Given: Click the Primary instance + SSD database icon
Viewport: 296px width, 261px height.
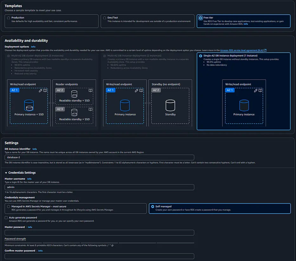Looking at the screenshot, I should [x=29, y=105].
